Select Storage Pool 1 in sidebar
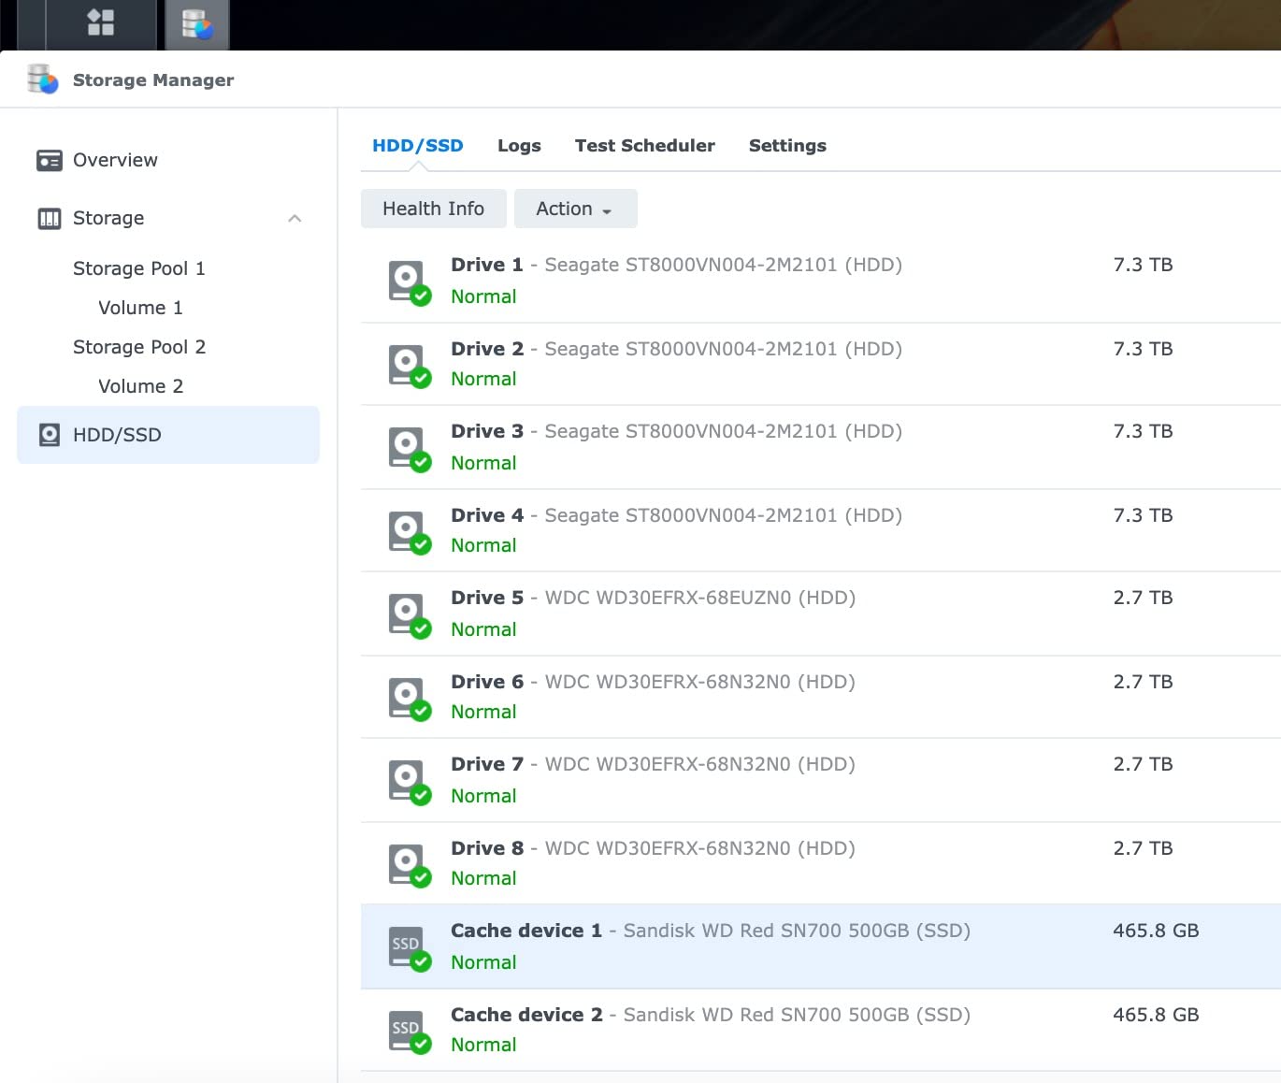1281x1083 pixels. [x=138, y=268]
